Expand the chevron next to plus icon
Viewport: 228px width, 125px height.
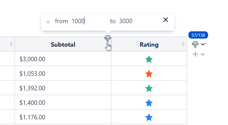[x=203, y=54]
